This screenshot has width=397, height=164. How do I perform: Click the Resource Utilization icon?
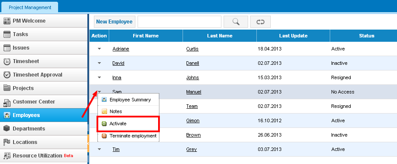click(x=7, y=156)
